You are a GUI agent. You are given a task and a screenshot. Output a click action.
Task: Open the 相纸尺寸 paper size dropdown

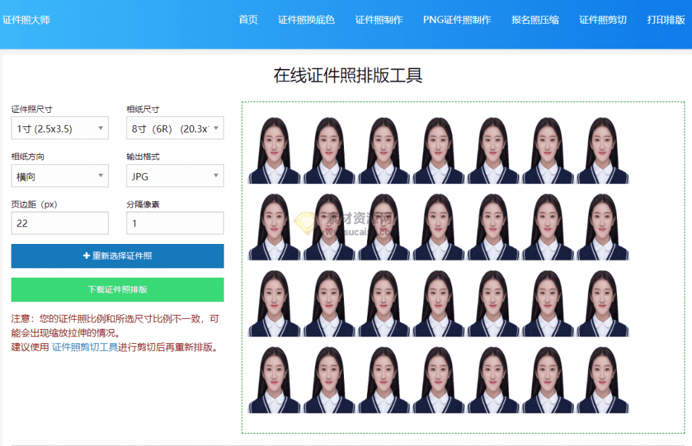click(x=174, y=128)
